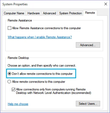This screenshot has height=113, width=110.
Task: Click the Remote Desktop group heading
Action: tap(18, 58)
